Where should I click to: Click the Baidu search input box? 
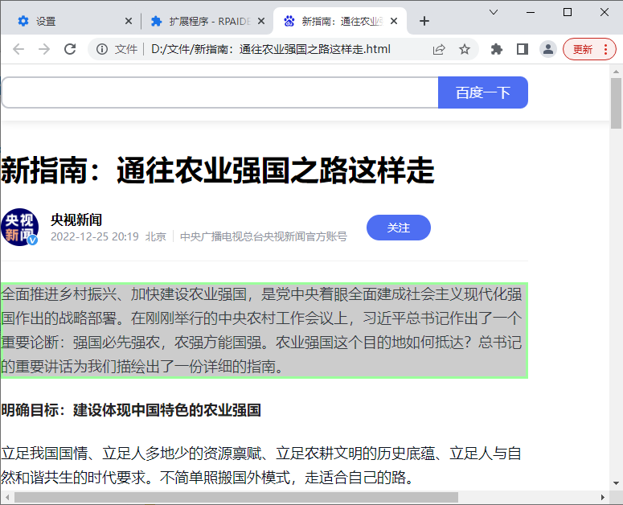219,92
